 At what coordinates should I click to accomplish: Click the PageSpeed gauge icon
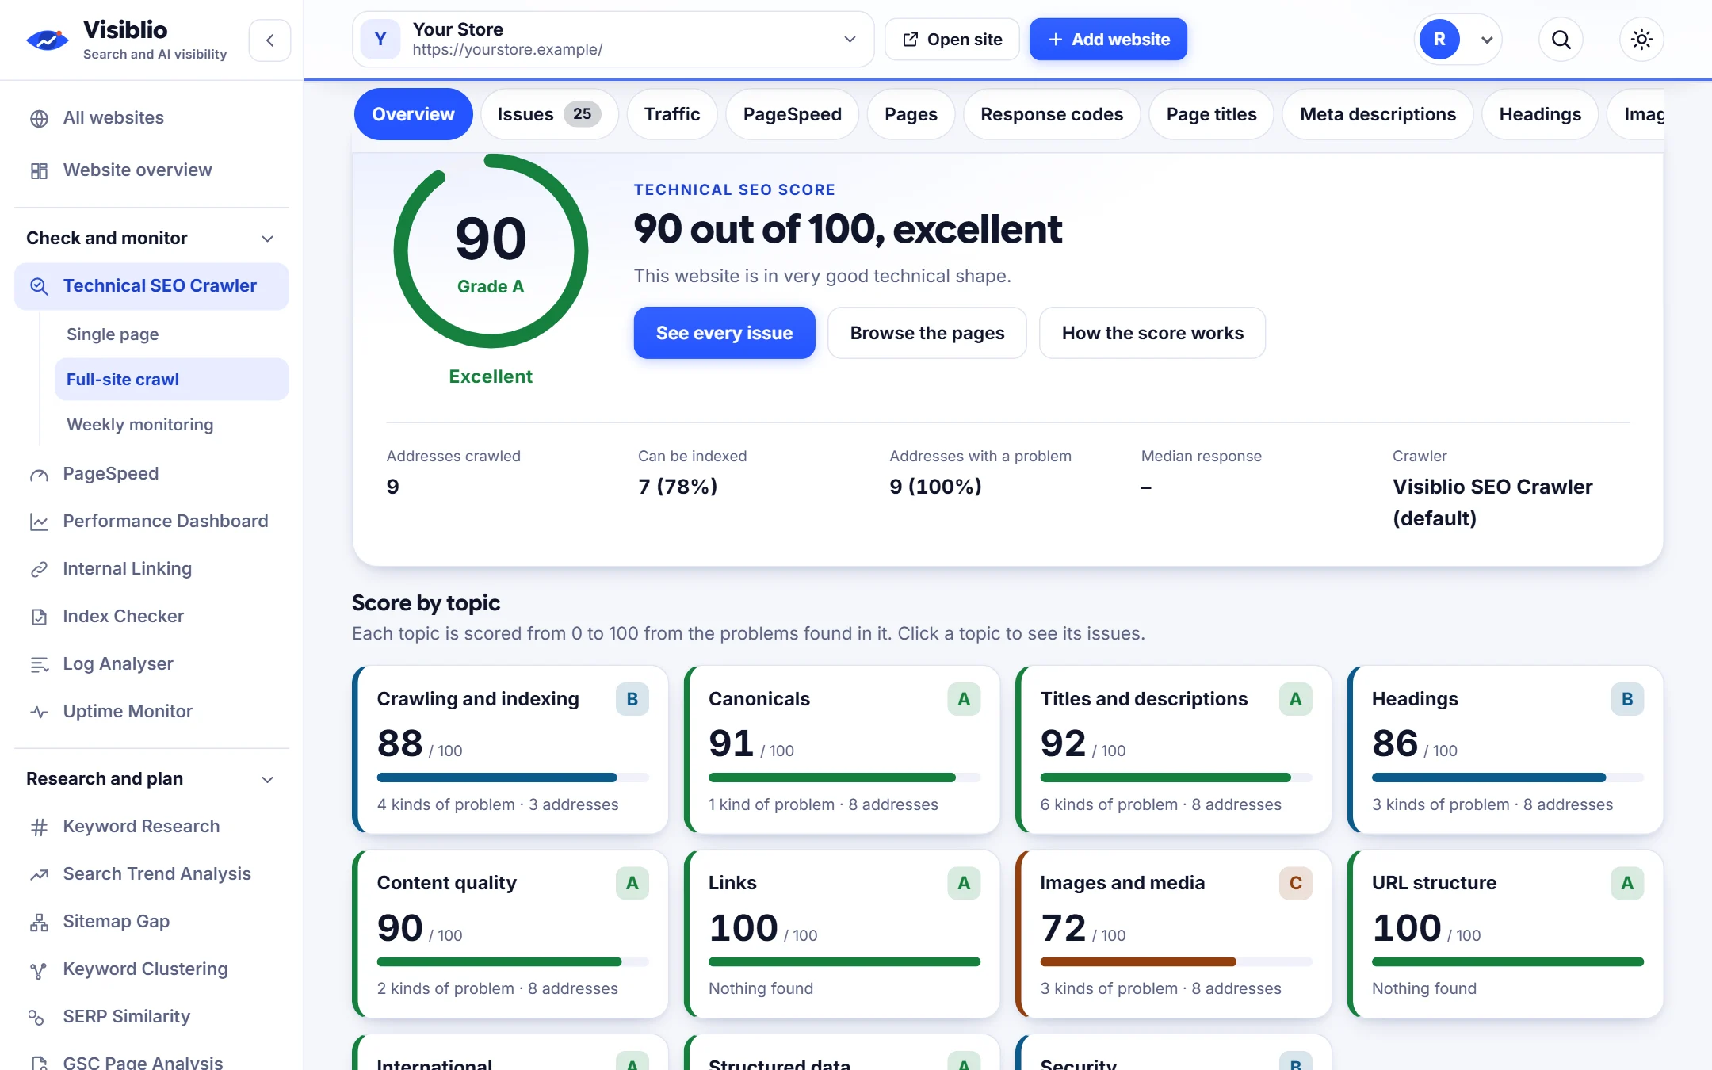pyautogui.click(x=39, y=474)
